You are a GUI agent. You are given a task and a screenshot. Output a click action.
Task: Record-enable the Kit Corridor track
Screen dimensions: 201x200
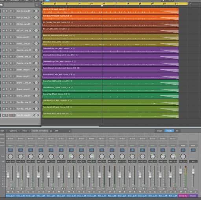coord(11,24)
